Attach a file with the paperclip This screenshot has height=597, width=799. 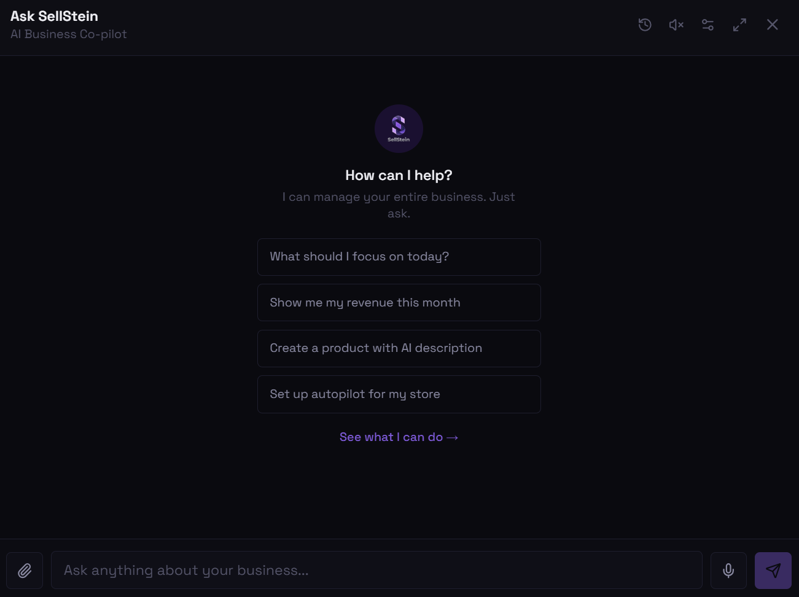[25, 570]
